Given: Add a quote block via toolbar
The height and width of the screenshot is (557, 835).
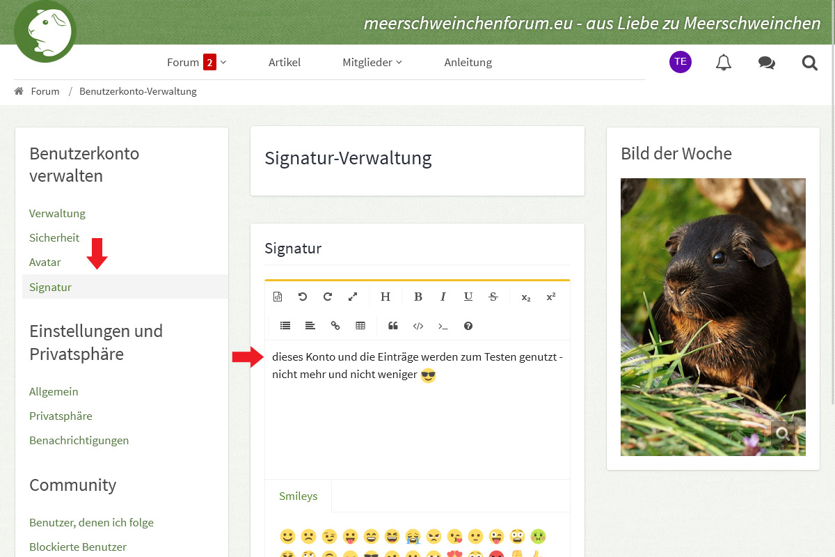Looking at the screenshot, I should (x=393, y=326).
